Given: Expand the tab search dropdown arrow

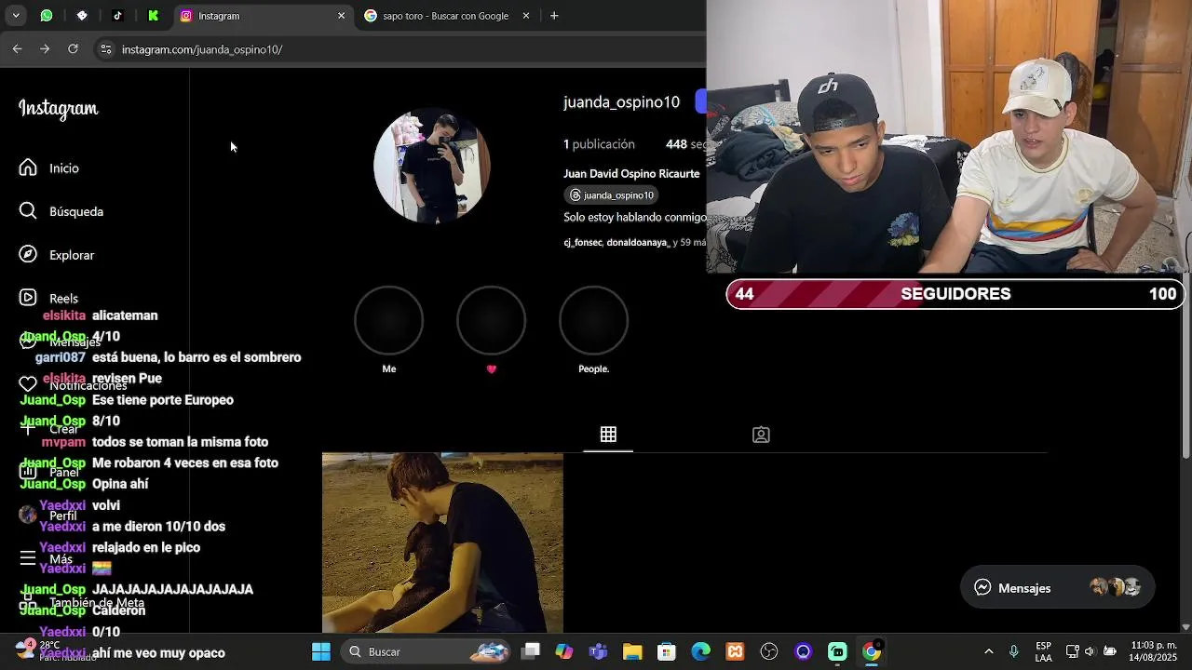Looking at the screenshot, I should (16, 16).
